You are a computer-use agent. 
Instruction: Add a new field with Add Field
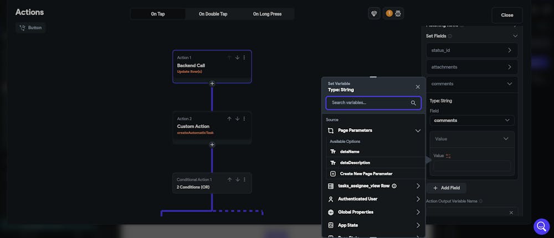tap(446, 188)
